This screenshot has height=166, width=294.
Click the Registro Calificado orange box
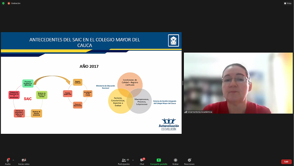pyautogui.click(x=78, y=82)
